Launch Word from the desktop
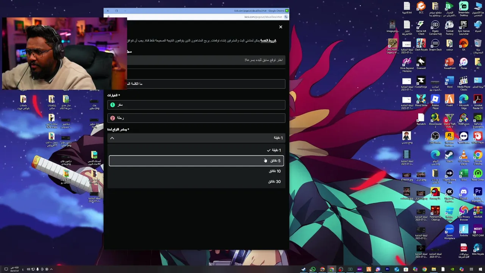The height and width of the screenshot is (273, 485). 449,82
